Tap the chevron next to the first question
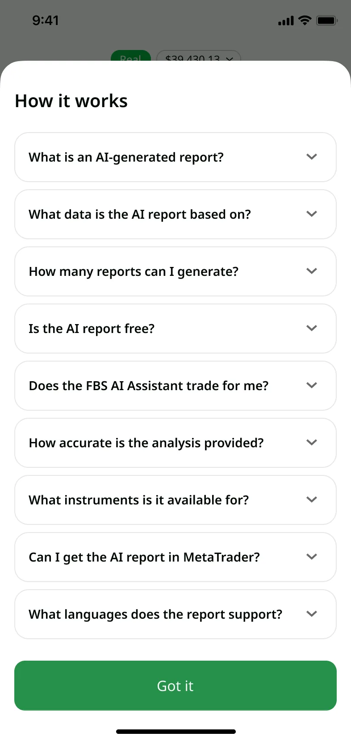This screenshot has width=351, height=741. pyautogui.click(x=312, y=157)
